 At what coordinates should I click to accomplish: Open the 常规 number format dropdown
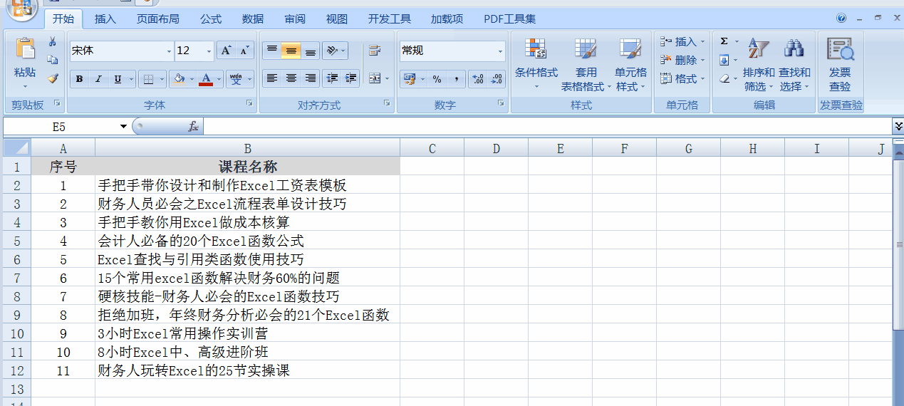point(500,51)
